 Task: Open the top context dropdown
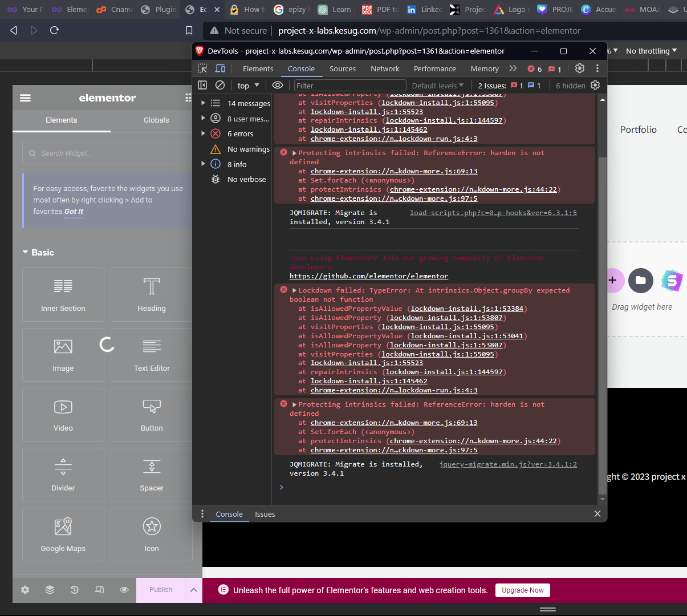[x=248, y=86]
